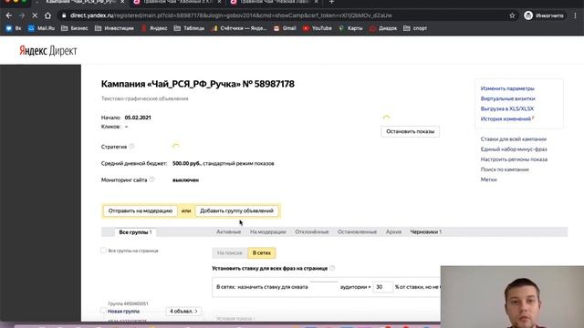Check Все группы на странице checkbox
The width and height of the screenshot is (584, 328).
click(x=103, y=251)
